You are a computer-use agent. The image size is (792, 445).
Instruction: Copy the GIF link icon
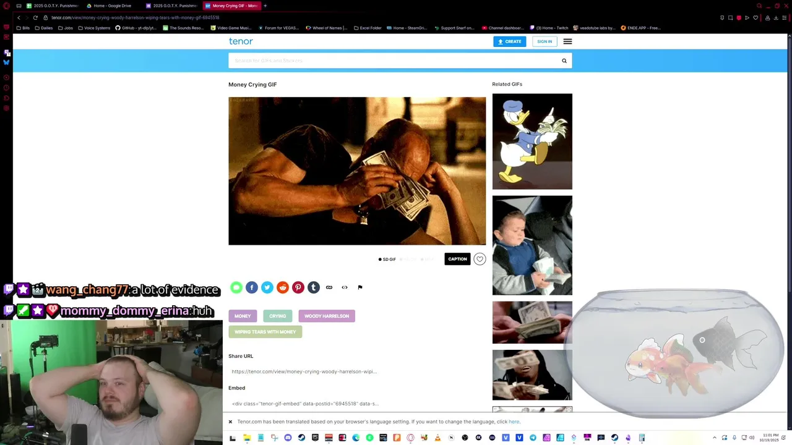point(329,287)
